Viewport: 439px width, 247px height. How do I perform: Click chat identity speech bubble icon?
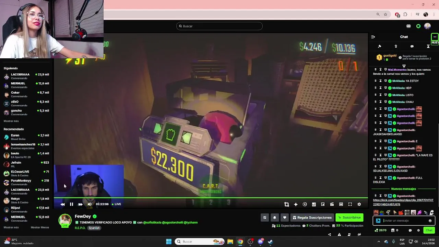tap(411, 230)
